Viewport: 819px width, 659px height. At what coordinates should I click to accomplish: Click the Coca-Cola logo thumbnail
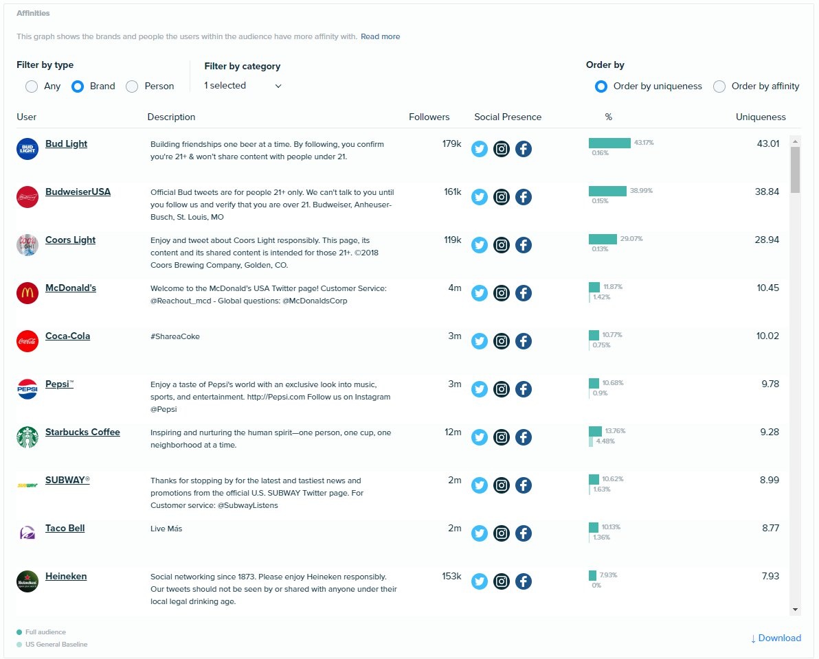(27, 340)
